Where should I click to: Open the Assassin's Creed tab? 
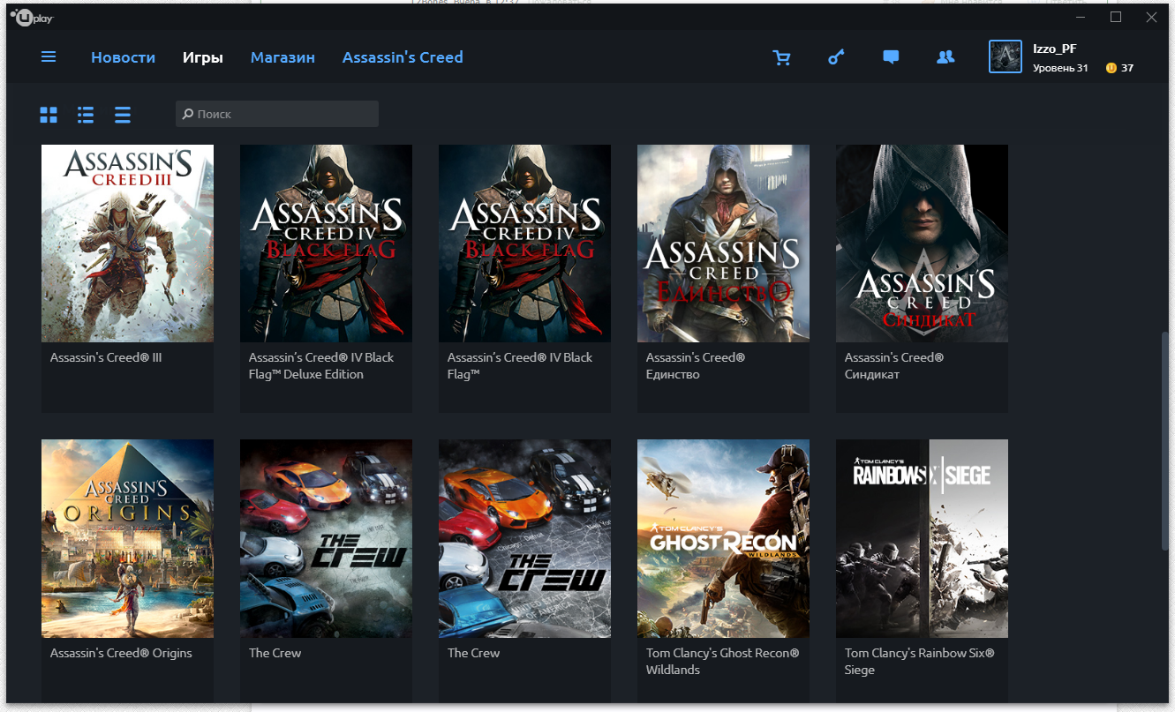403,57
